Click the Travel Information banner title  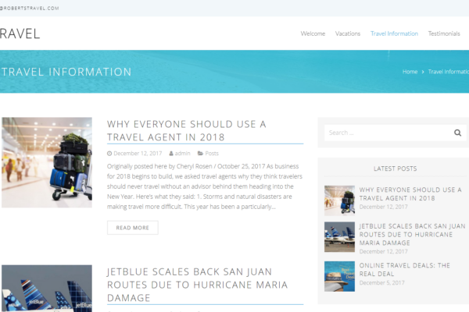[66, 72]
